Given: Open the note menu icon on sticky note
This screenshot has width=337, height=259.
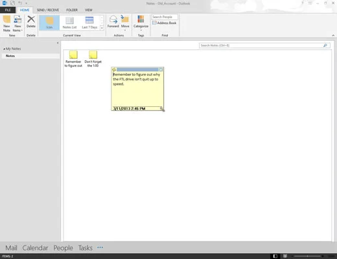Looking at the screenshot, I should (114, 69).
